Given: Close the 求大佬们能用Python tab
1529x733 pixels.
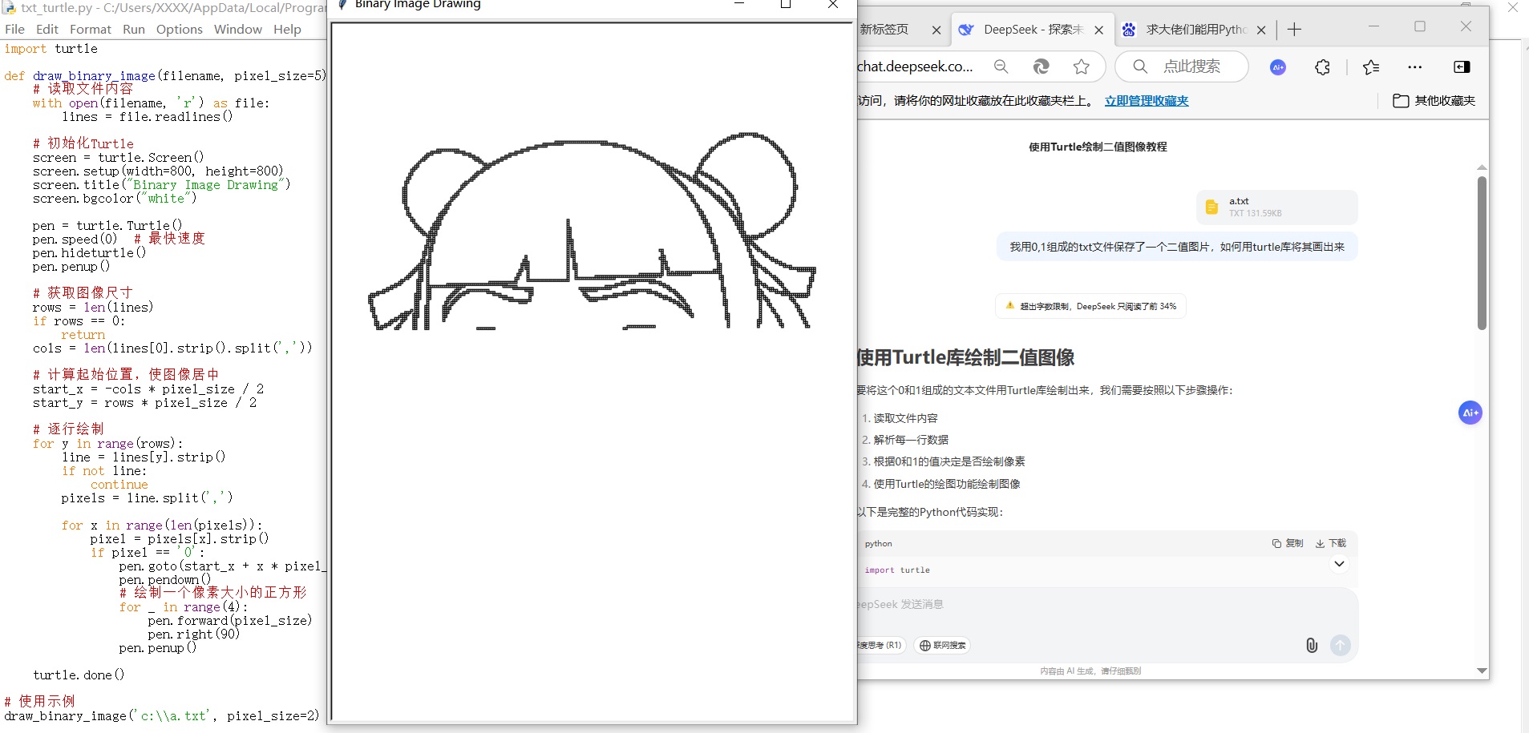Looking at the screenshot, I should [x=1261, y=30].
